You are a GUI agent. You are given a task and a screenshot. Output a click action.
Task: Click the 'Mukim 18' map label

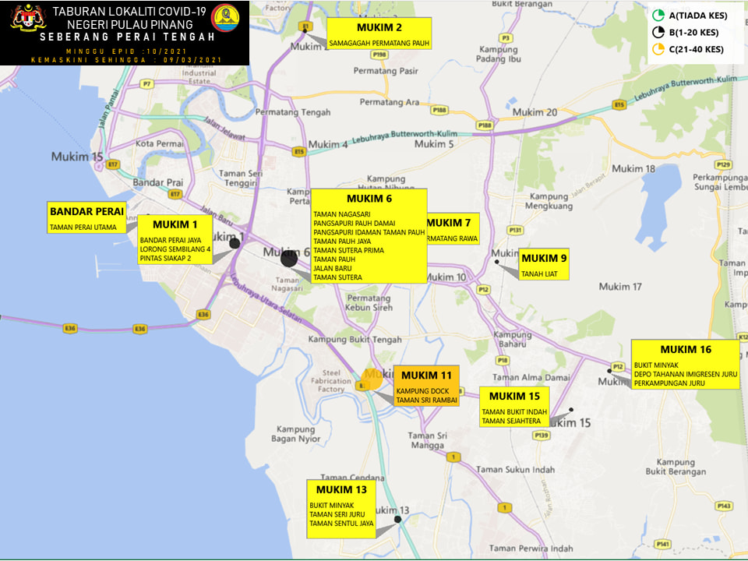(633, 169)
